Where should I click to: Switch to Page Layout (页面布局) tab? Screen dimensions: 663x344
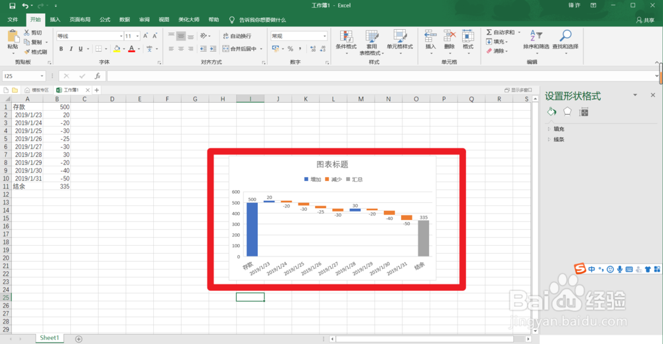pos(80,20)
